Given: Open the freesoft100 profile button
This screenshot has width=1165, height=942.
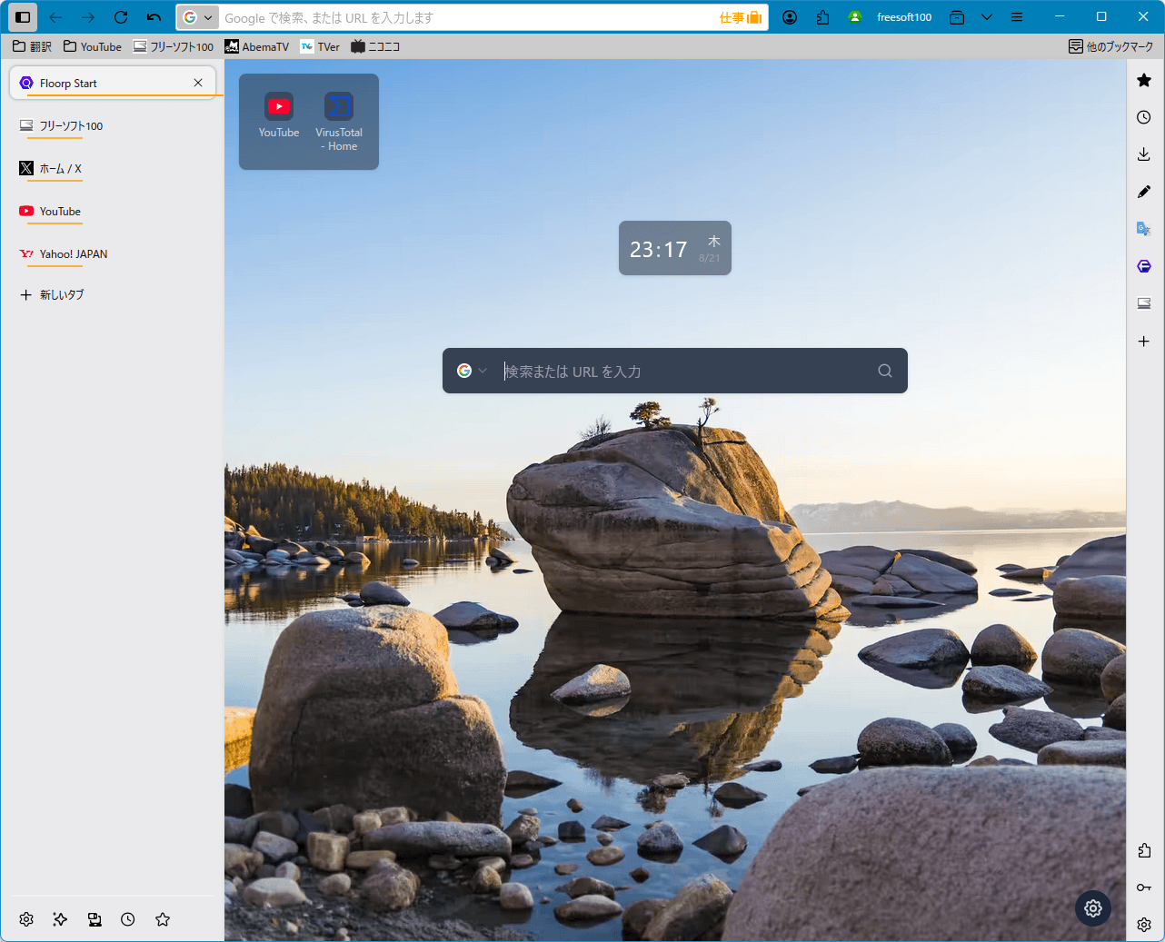Looking at the screenshot, I should tap(890, 17).
